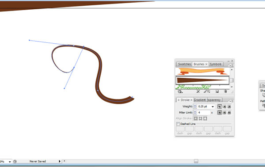Click the Weight stepper arrows
265x167 pixels.
195,106
